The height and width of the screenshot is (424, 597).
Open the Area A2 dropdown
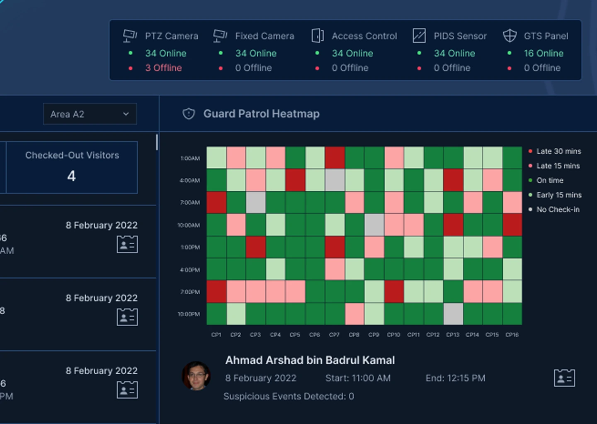(90, 114)
